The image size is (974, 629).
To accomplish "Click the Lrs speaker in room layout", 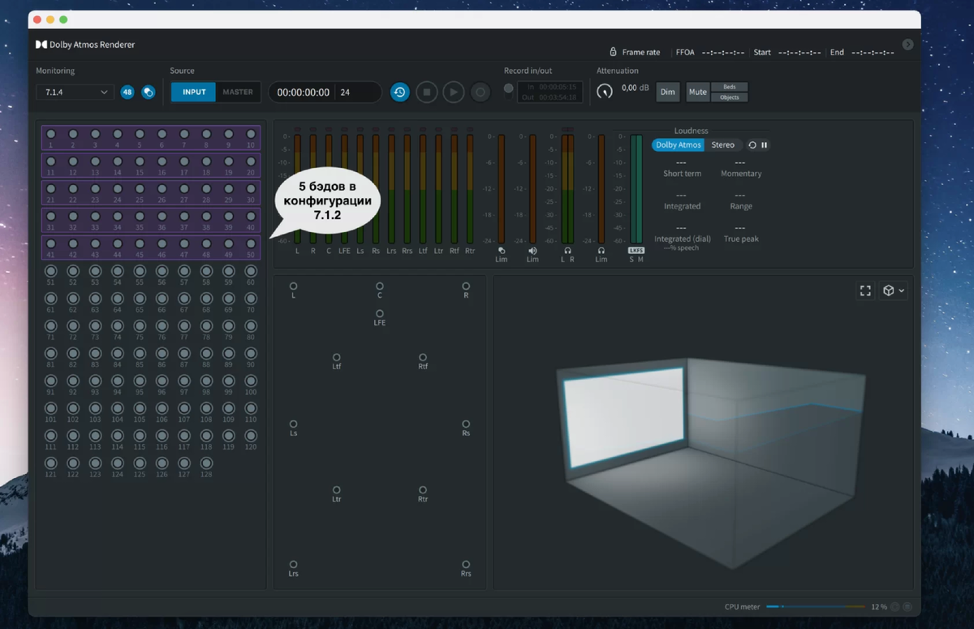I will (x=294, y=564).
